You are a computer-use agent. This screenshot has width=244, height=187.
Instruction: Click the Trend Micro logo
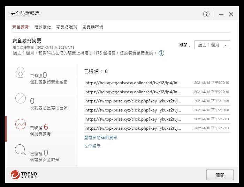tap(24, 174)
